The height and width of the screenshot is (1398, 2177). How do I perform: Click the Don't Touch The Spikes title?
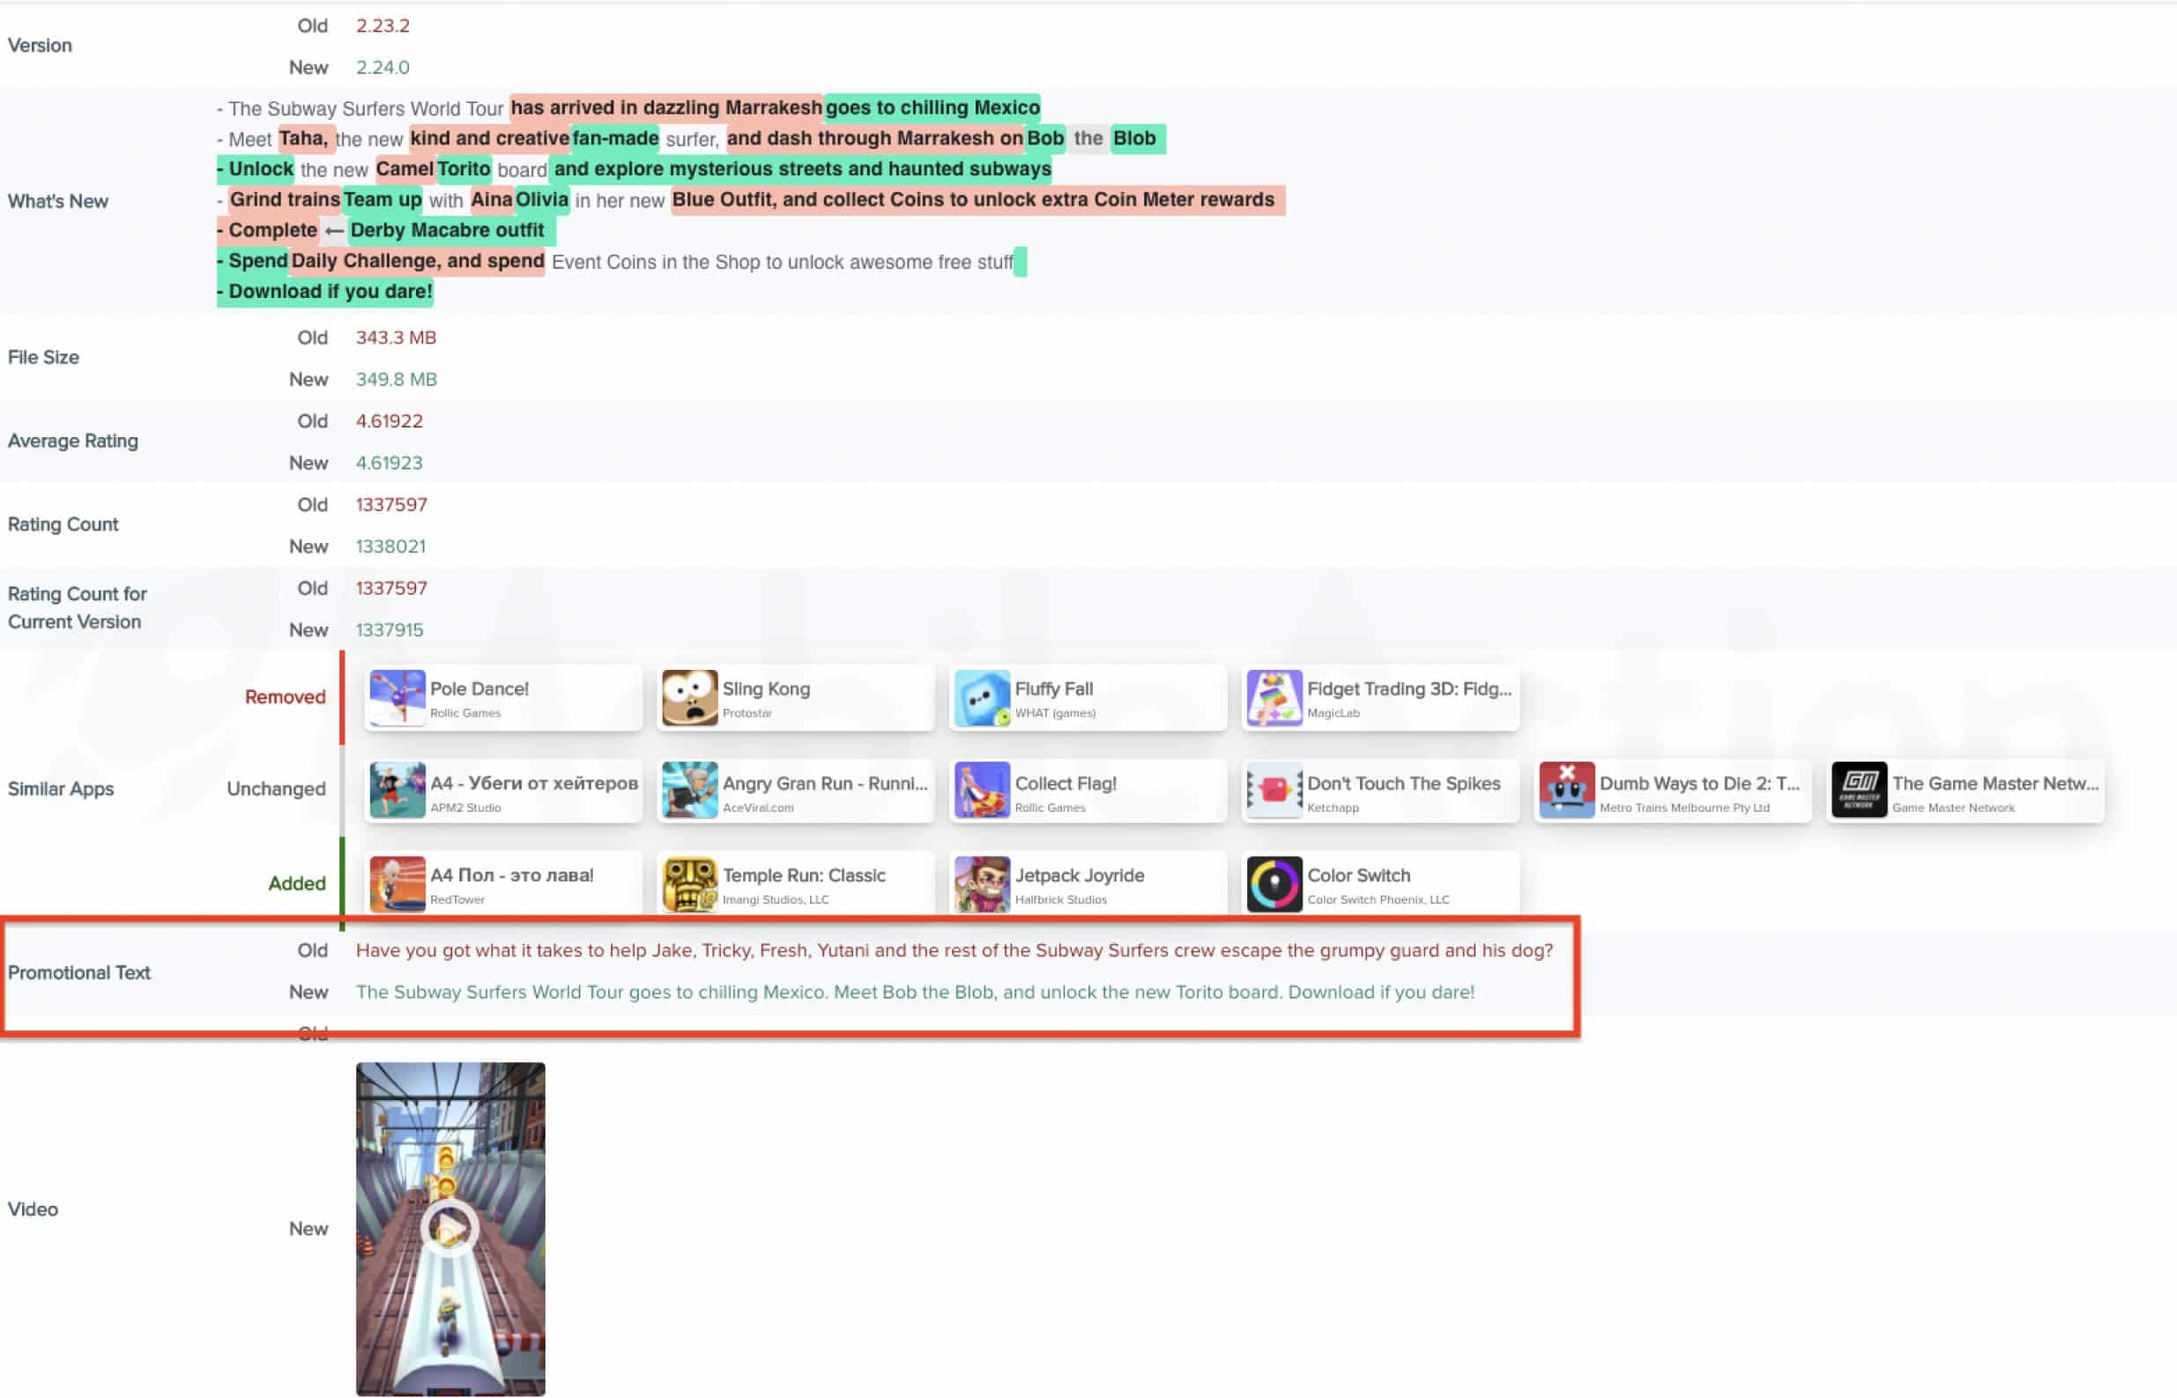pos(1404,784)
